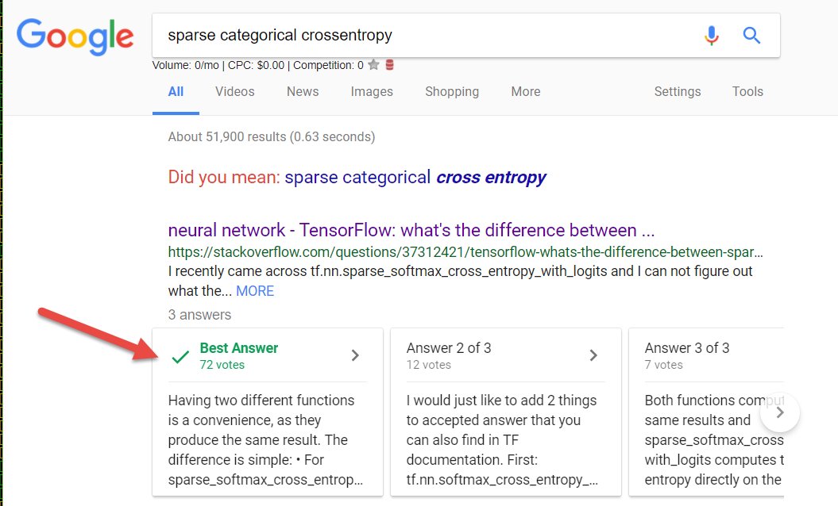Viewport: 838px width, 506px height.
Task: Open the More search categories dropdown
Action: pyautogui.click(x=526, y=91)
